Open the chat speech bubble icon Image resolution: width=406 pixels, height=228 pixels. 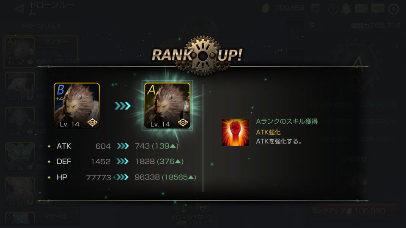(378, 9)
